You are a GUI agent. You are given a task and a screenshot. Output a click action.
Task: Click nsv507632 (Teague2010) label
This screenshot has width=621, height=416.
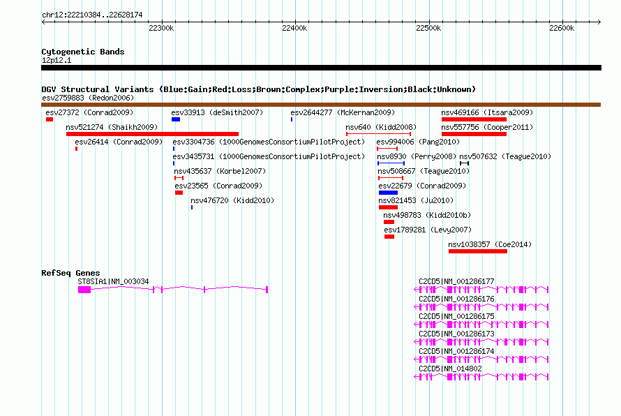click(x=505, y=156)
